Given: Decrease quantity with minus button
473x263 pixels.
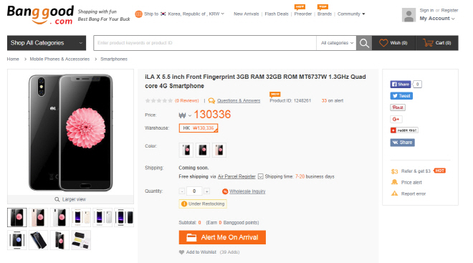Looking at the screenshot, I should tap(181, 191).
